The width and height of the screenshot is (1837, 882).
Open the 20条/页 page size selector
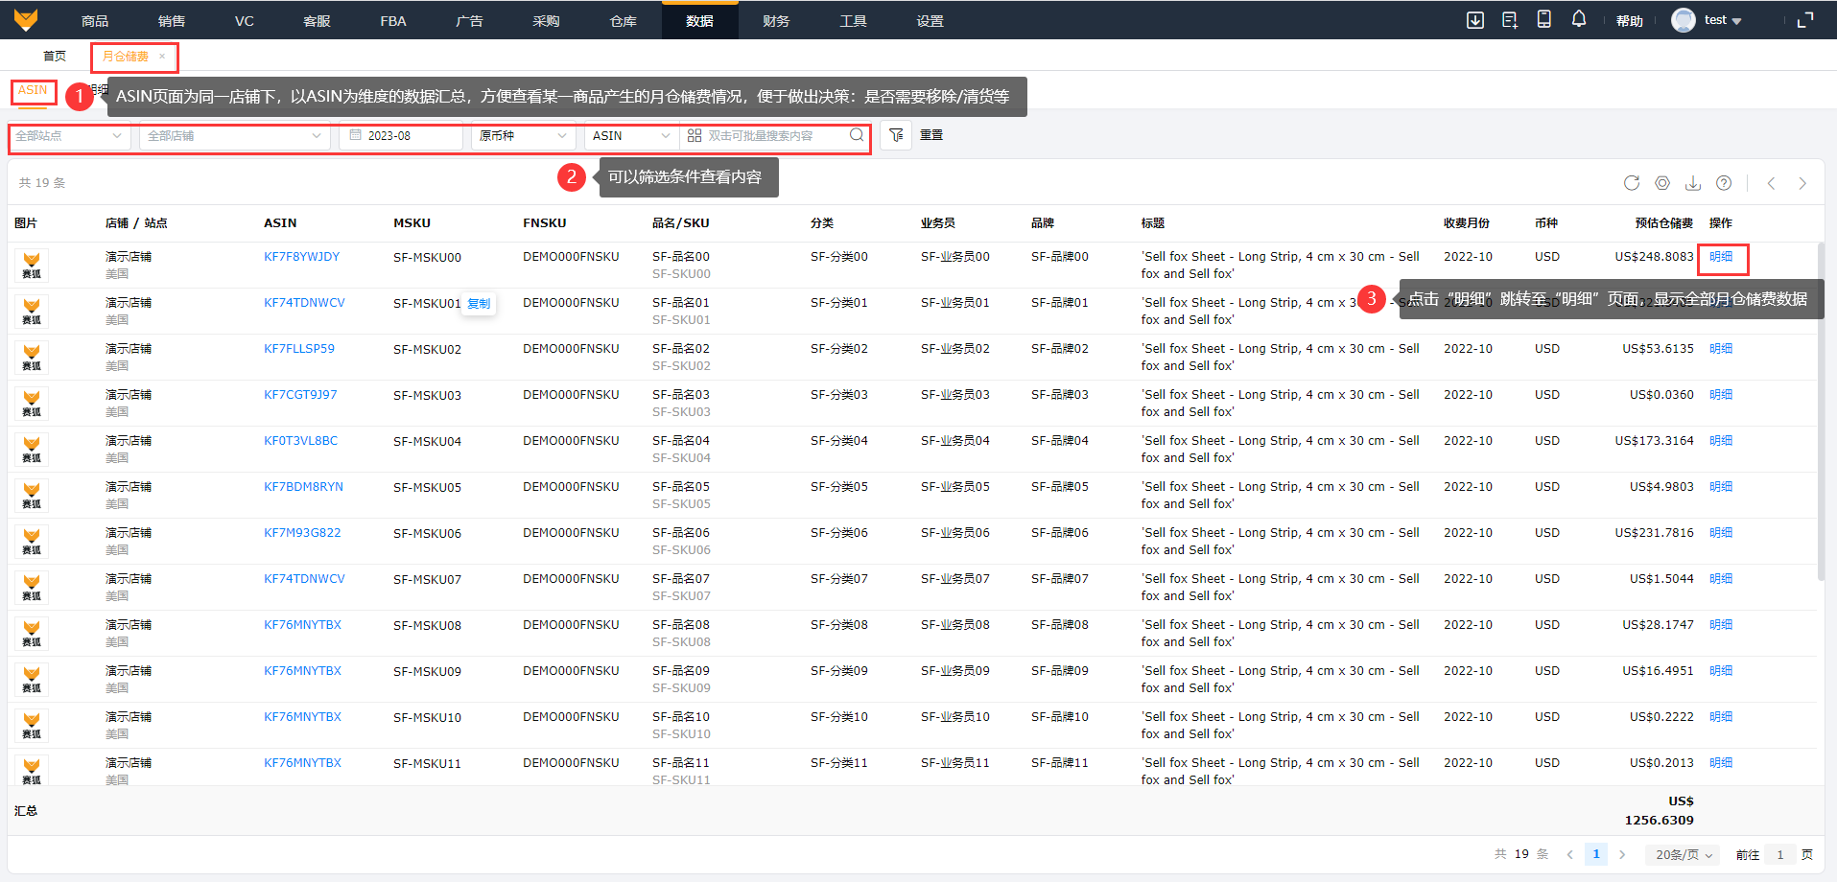click(1684, 854)
